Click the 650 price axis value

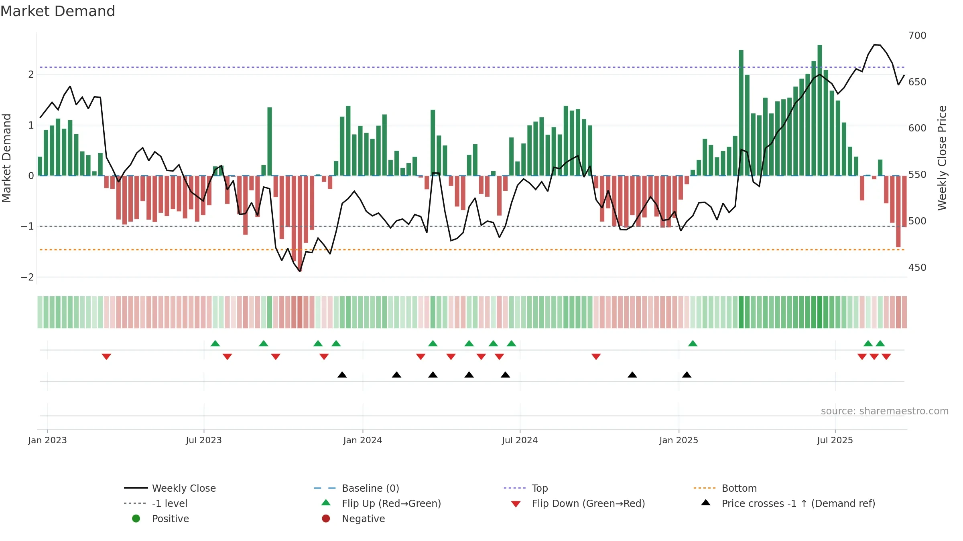tap(917, 82)
